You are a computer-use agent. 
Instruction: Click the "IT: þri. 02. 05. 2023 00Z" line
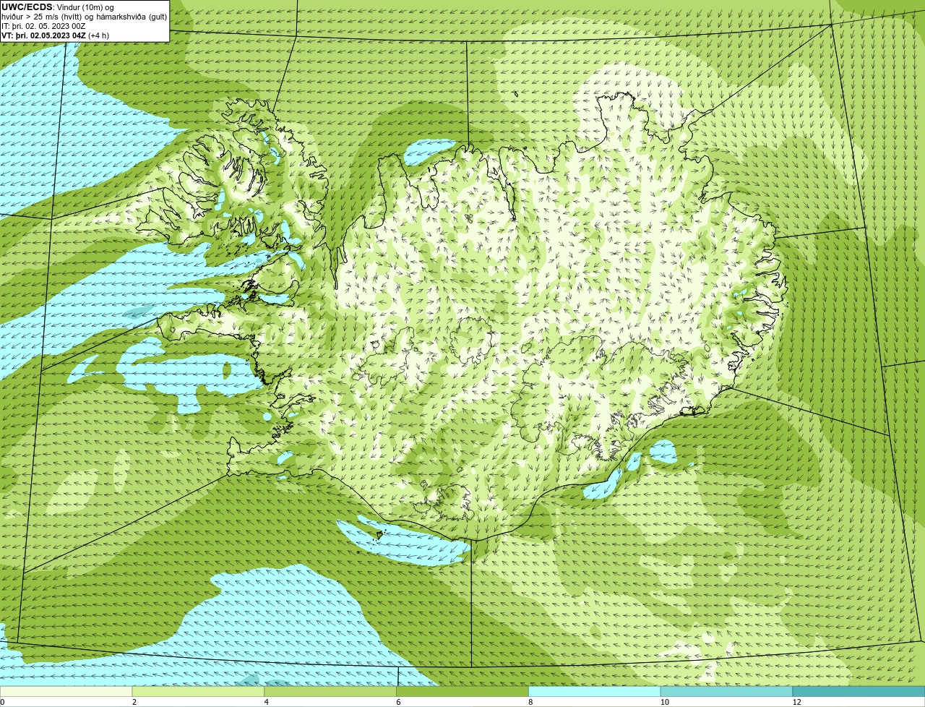pyautogui.click(x=45, y=26)
